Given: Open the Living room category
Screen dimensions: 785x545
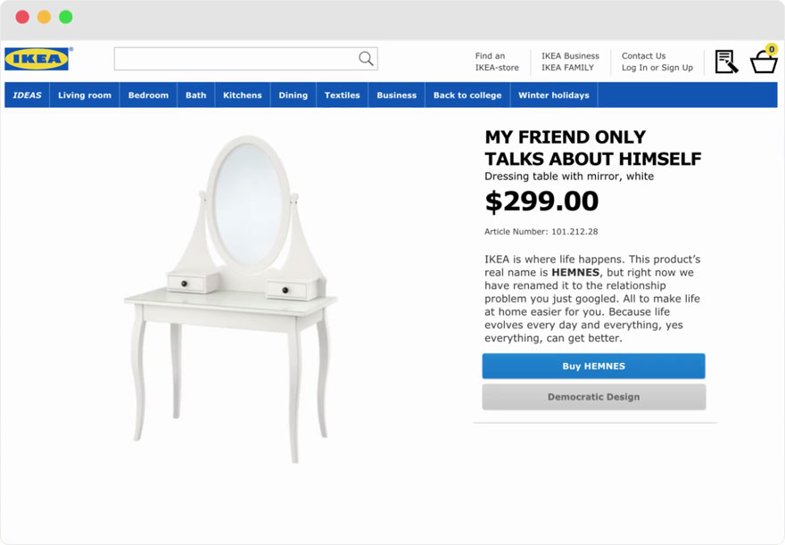Looking at the screenshot, I should 85,95.
